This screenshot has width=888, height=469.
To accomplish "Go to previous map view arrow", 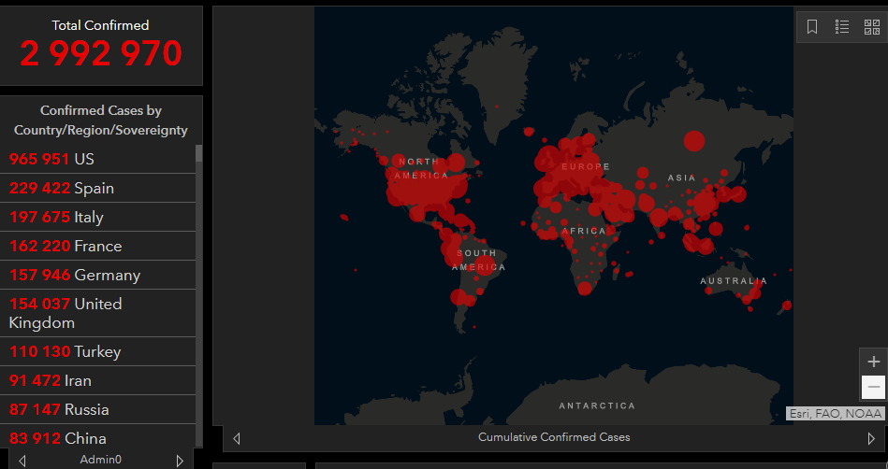I will tap(237, 438).
